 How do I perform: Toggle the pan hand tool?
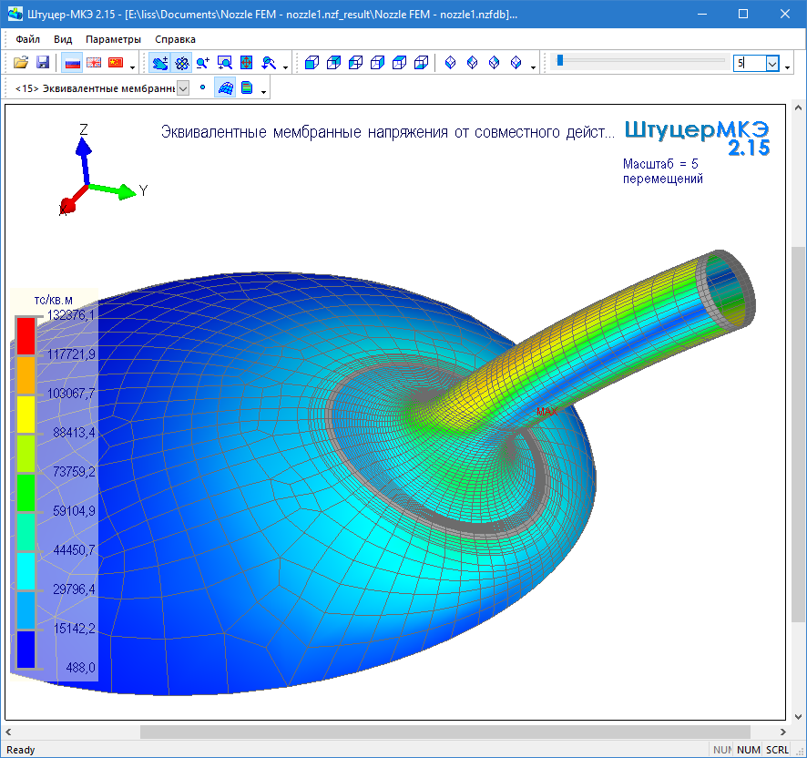(160, 63)
